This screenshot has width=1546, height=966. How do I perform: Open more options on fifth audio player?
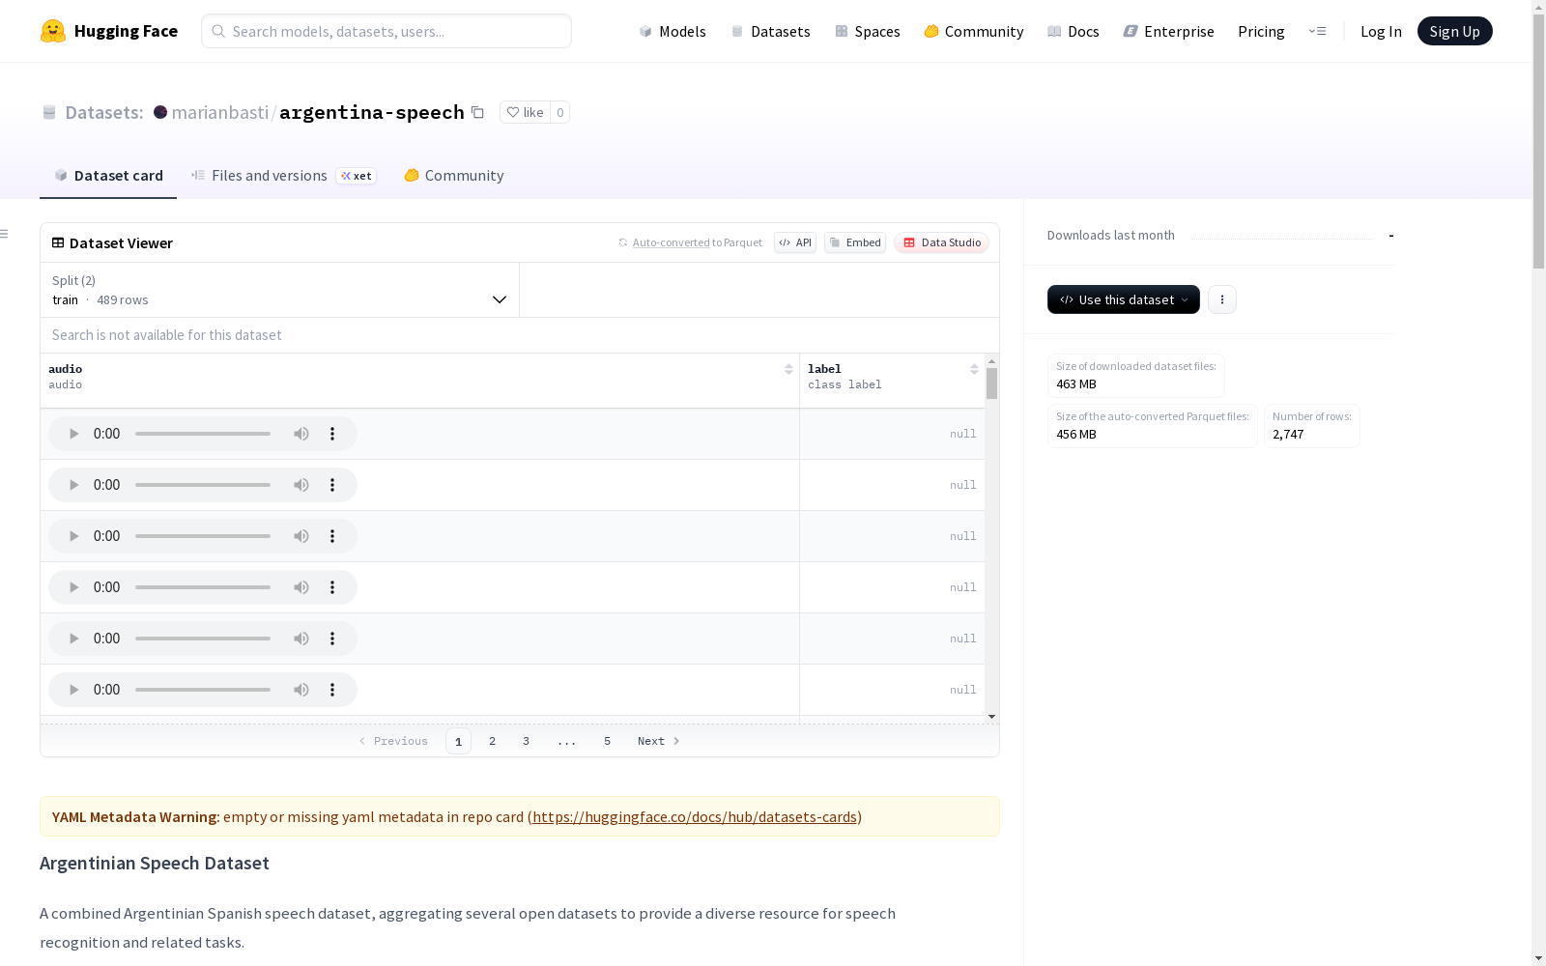(x=332, y=639)
